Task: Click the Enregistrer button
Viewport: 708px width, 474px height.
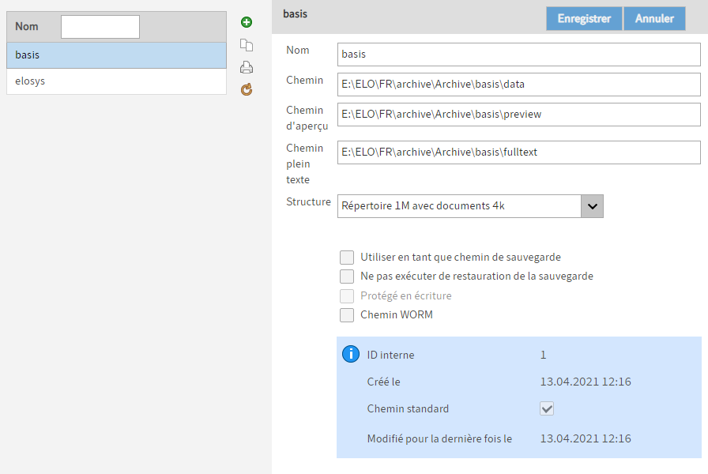Action: coord(584,18)
